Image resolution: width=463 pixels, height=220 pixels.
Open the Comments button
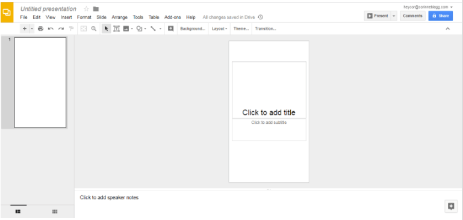click(x=412, y=16)
